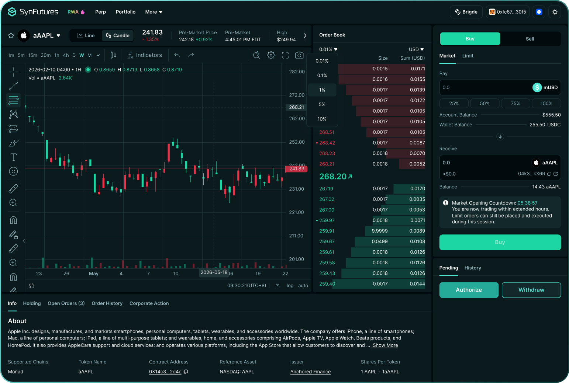Open chart settings gear
This screenshot has width=569, height=383.
(x=271, y=55)
